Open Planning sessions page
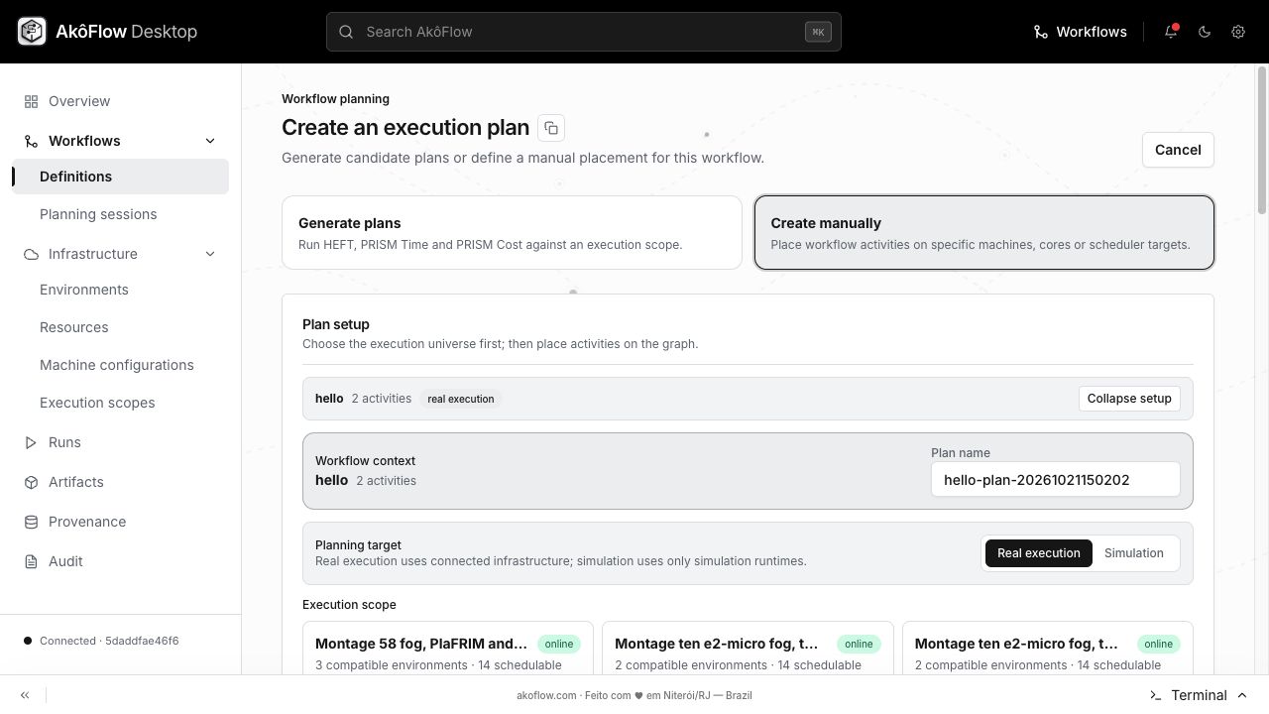 coord(121,214)
